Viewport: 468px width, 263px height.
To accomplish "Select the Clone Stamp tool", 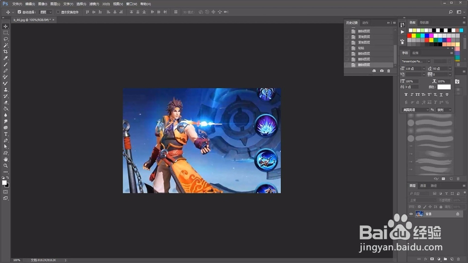I will 5,90.
